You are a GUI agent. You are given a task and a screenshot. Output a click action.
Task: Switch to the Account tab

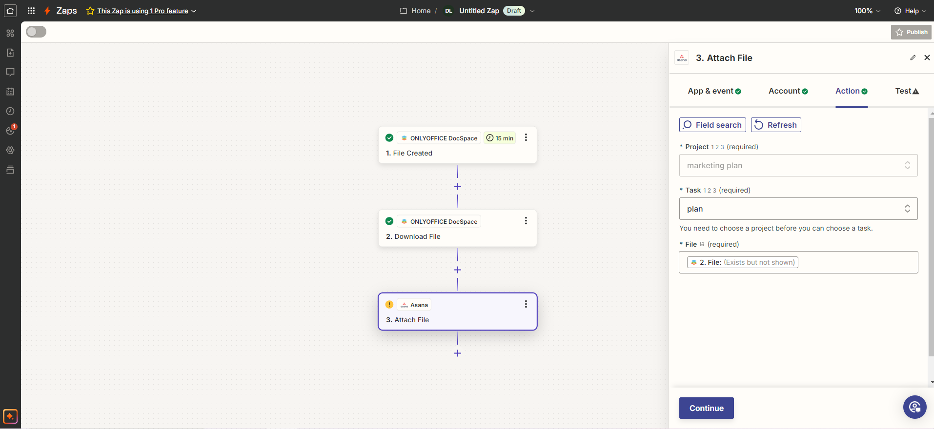[x=788, y=91]
